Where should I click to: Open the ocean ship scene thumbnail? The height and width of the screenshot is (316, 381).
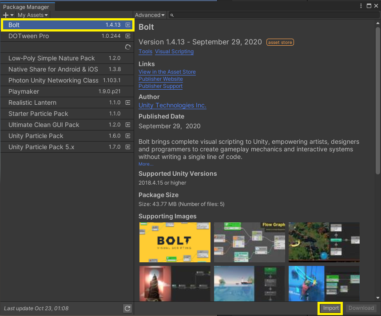click(249, 284)
